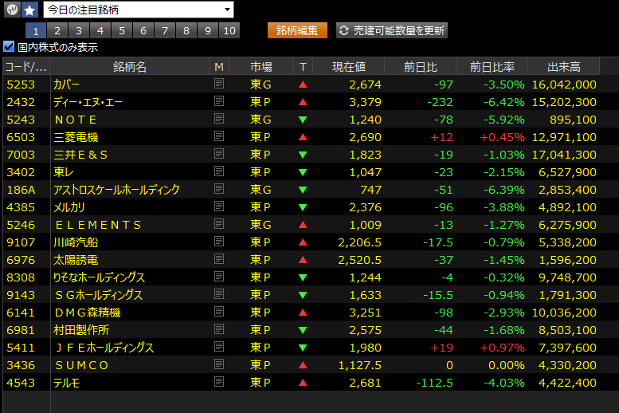619x413 pixels.
Task: Switch to page tab 3
Action: (x=79, y=30)
